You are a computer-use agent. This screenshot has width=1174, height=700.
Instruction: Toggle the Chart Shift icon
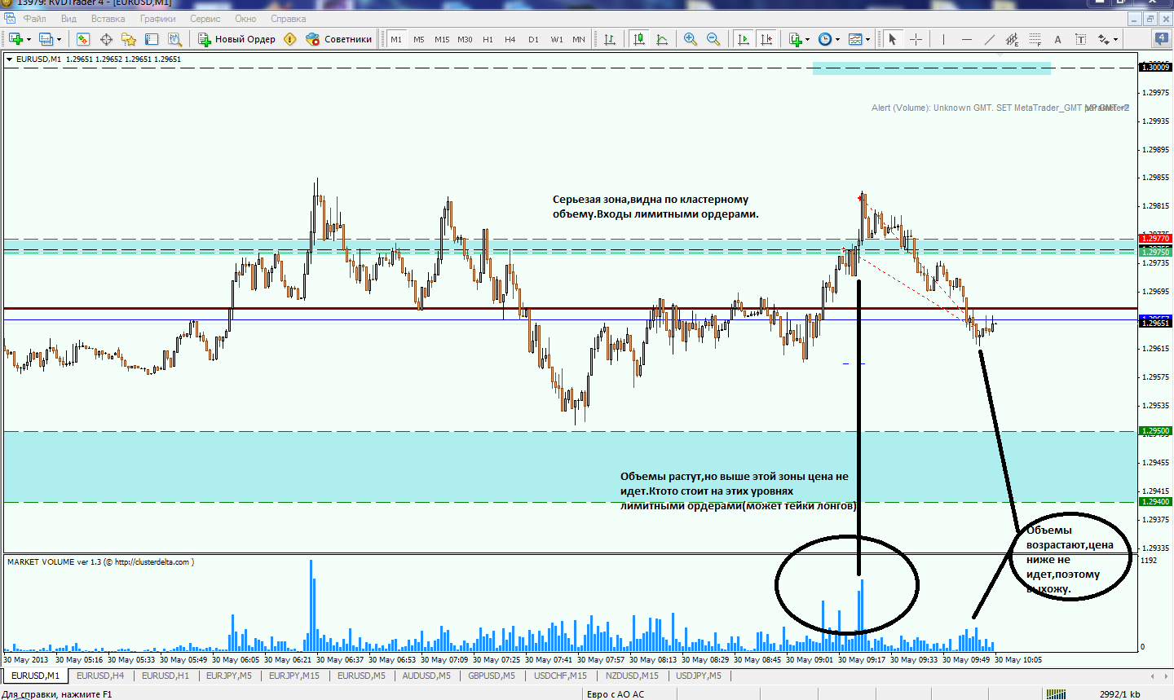click(x=766, y=39)
